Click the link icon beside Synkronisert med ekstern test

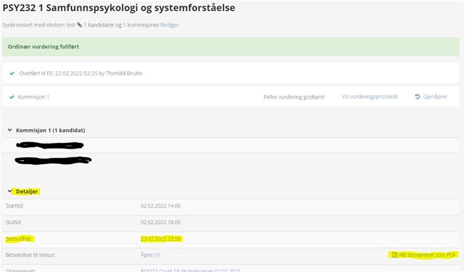[79, 25]
